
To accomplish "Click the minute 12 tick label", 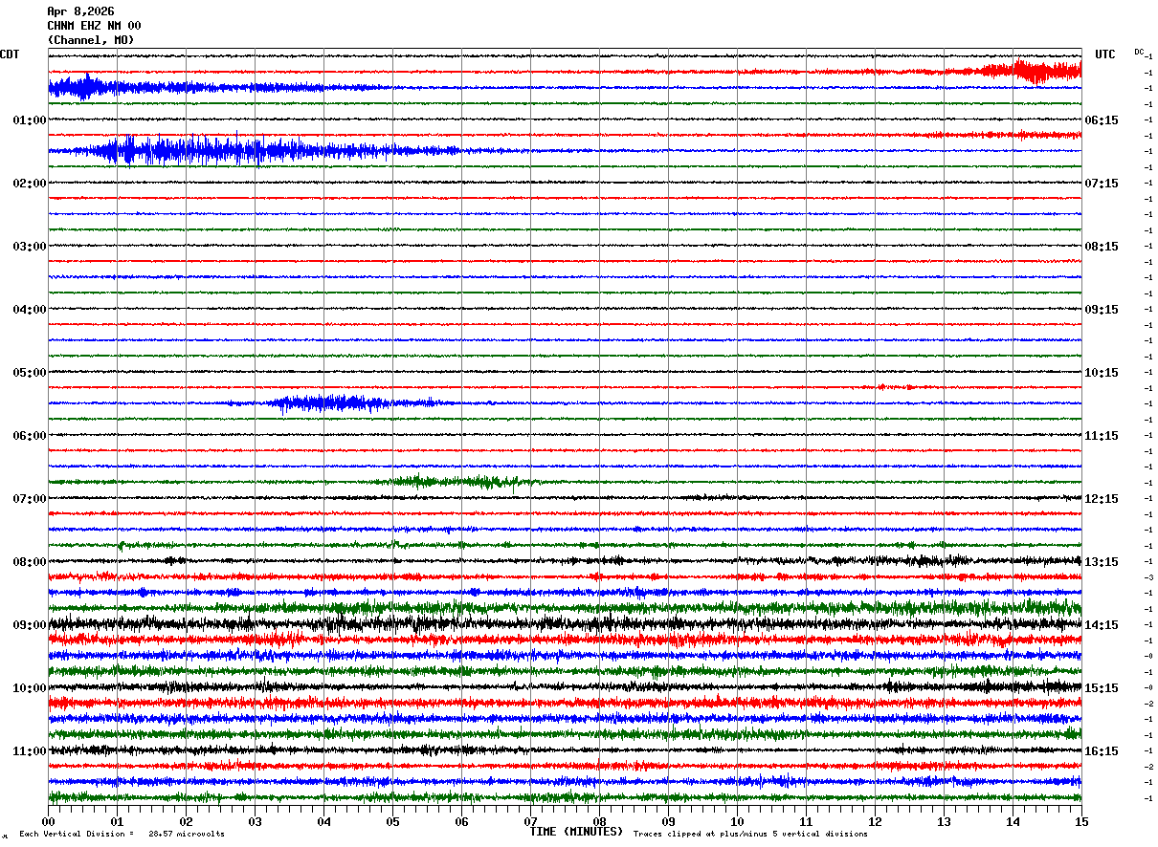I will click(x=875, y=821).
